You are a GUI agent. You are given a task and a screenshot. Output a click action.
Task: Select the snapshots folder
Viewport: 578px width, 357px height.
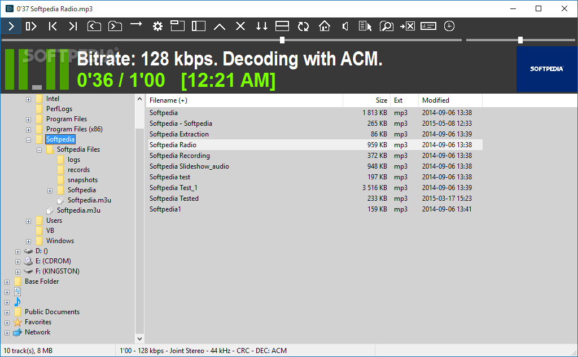click(x=82, y=180)
